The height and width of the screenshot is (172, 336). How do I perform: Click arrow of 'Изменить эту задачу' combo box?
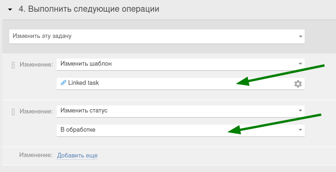[x=300, y=37]
